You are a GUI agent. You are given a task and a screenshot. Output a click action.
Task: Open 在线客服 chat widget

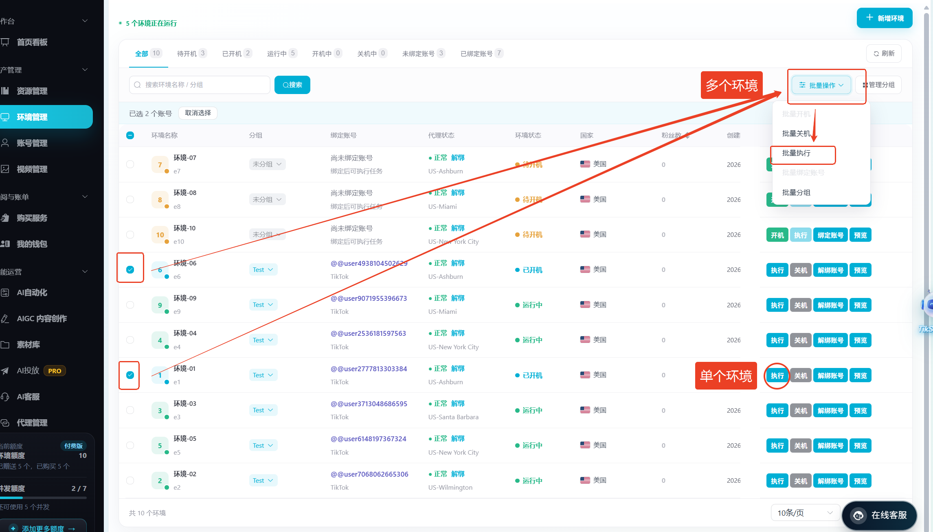(880, 515)
